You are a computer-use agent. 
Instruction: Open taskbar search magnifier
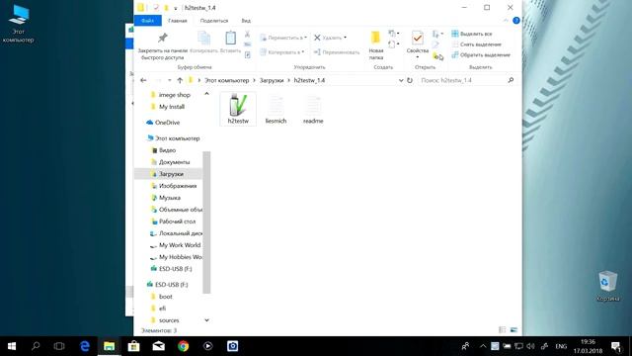[x=36, y=346]
